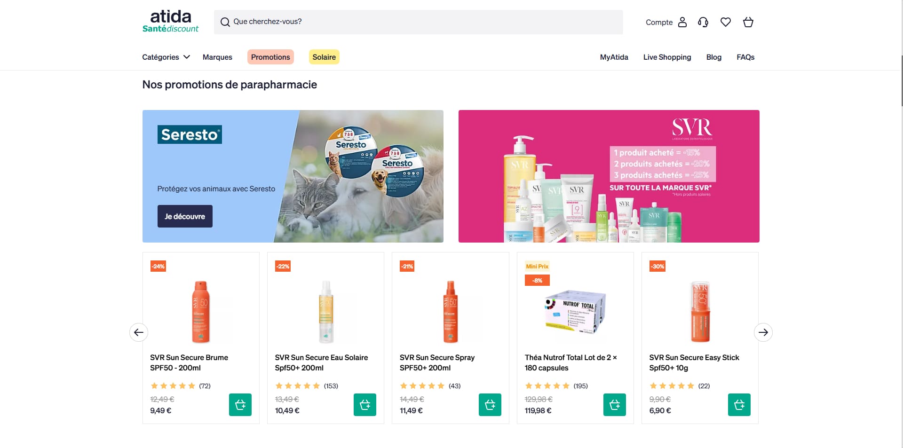
Task: Expand the Catégories dropdown
Action: coord(166,57)
